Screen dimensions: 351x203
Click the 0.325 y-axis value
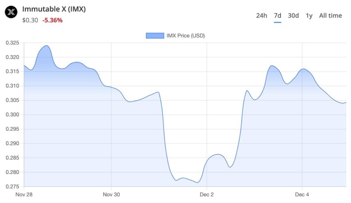[13, 43]
